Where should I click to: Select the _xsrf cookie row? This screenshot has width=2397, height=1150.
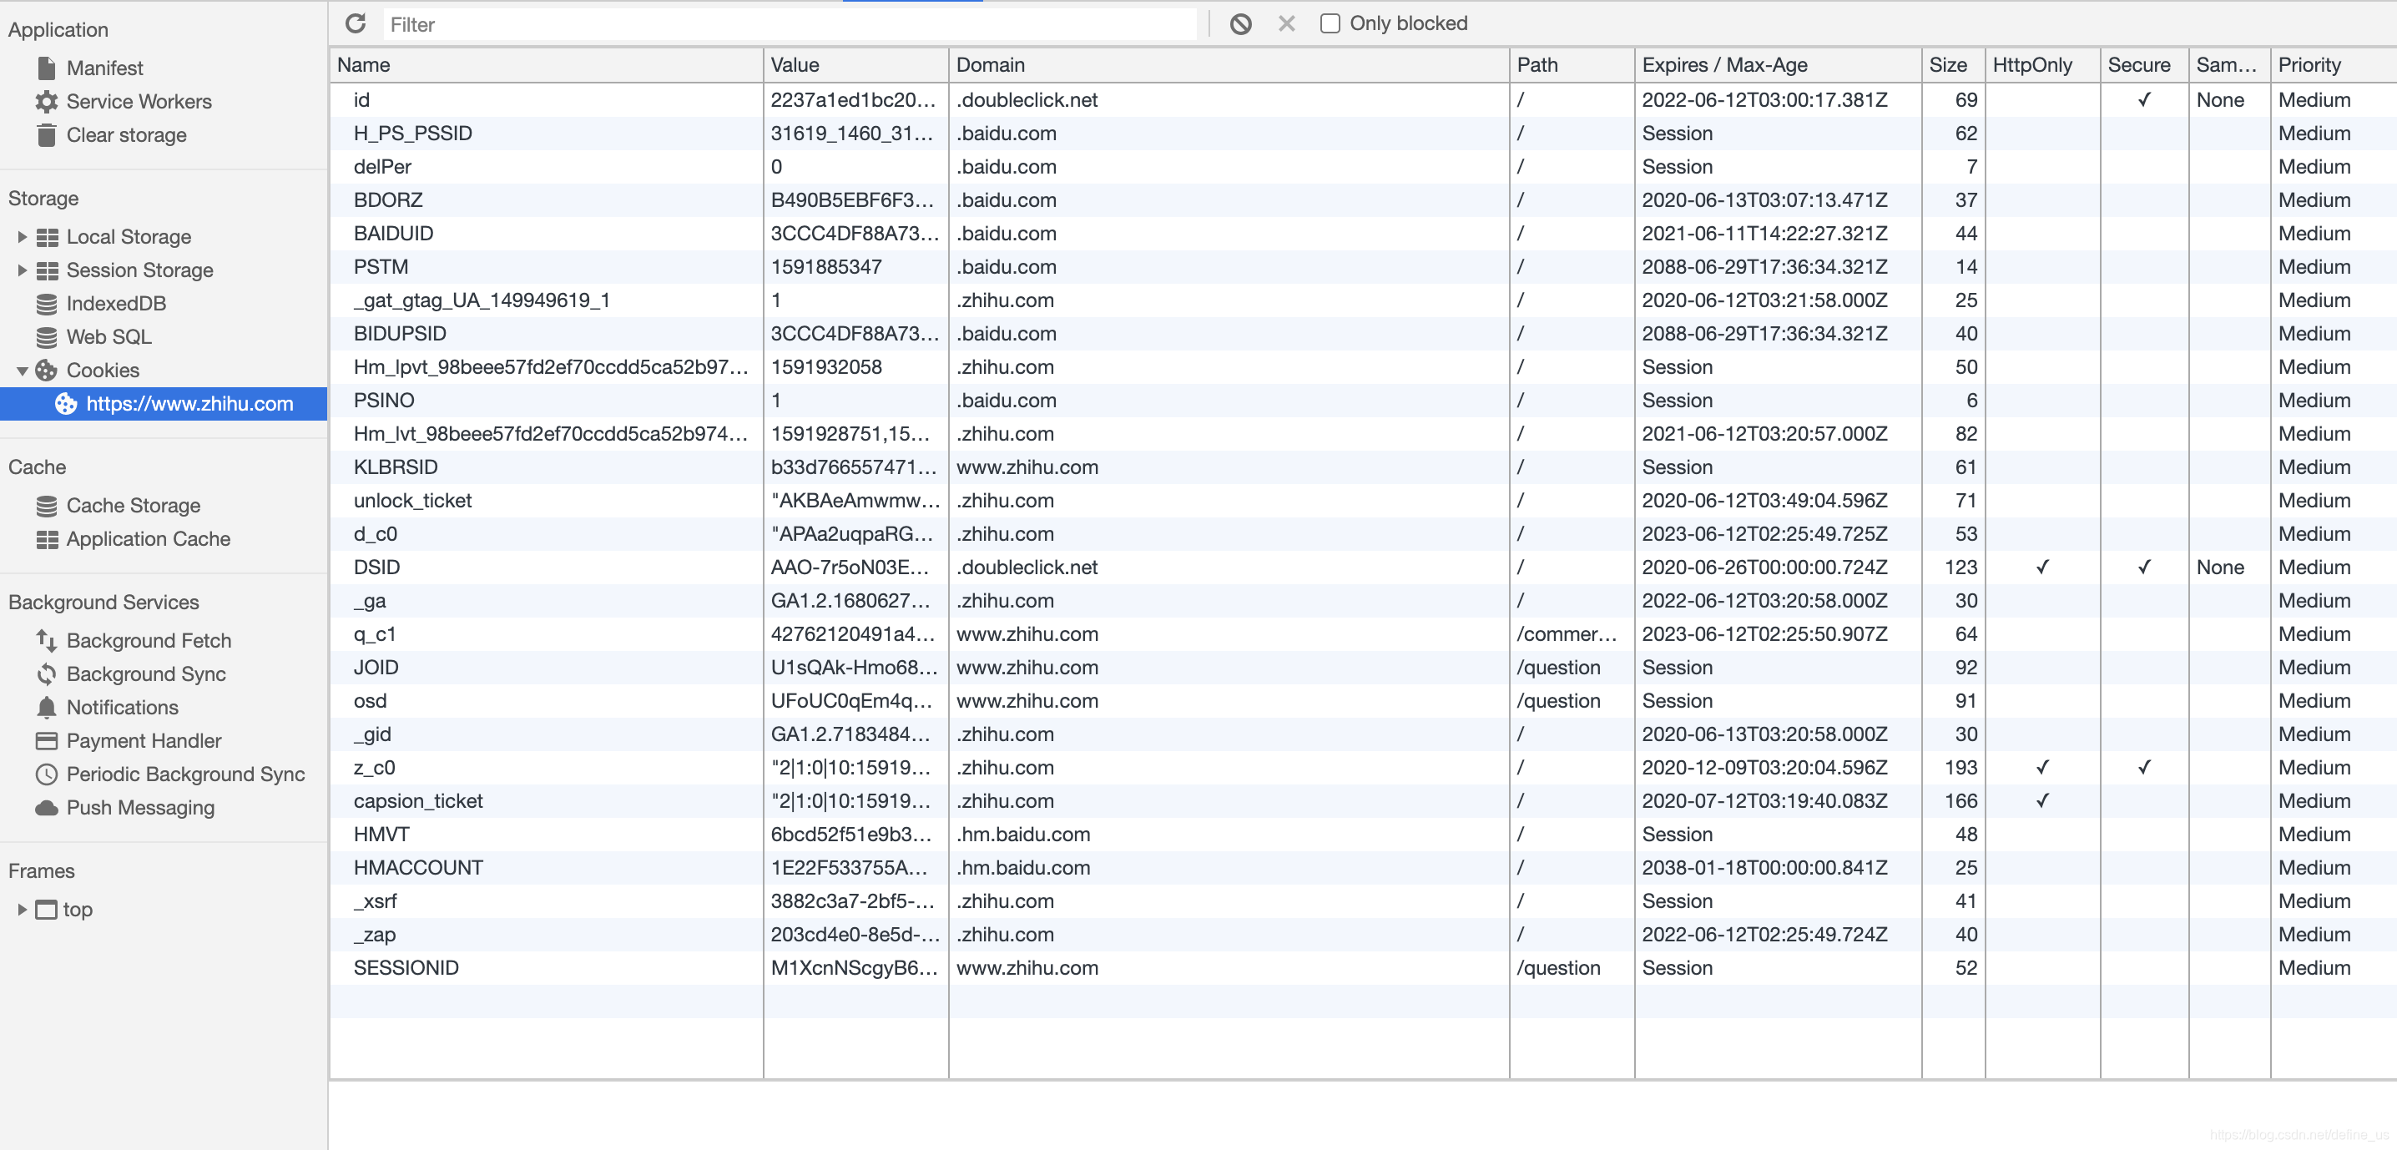(1363, 901)
